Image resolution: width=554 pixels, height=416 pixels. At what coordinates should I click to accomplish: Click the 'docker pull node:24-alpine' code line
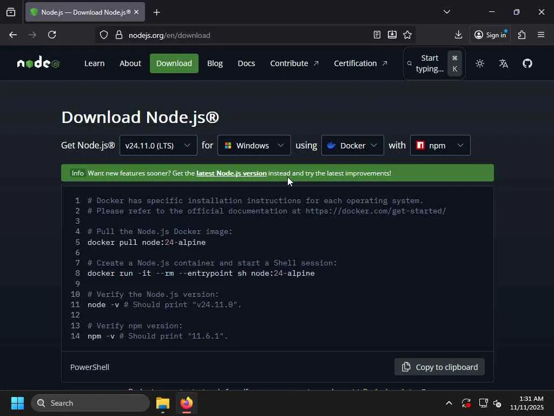(x=147, y=242)
